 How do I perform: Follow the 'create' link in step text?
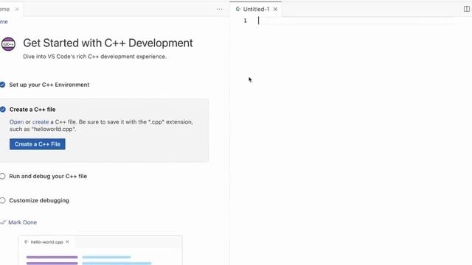point(41,122)
